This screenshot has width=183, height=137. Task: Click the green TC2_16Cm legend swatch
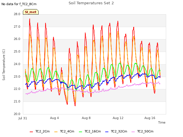coord(81,132)
